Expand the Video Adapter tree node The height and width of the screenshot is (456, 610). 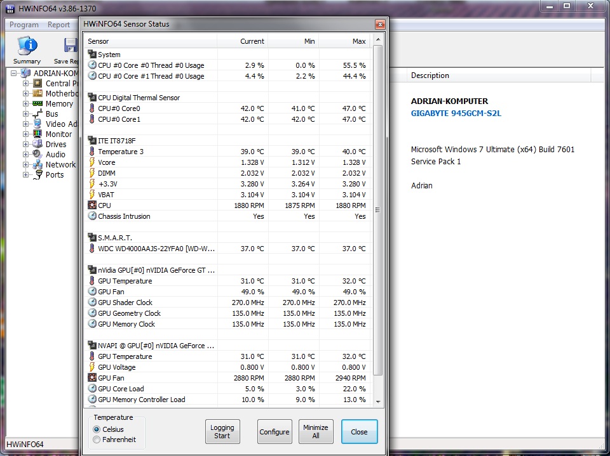[25, 124]
